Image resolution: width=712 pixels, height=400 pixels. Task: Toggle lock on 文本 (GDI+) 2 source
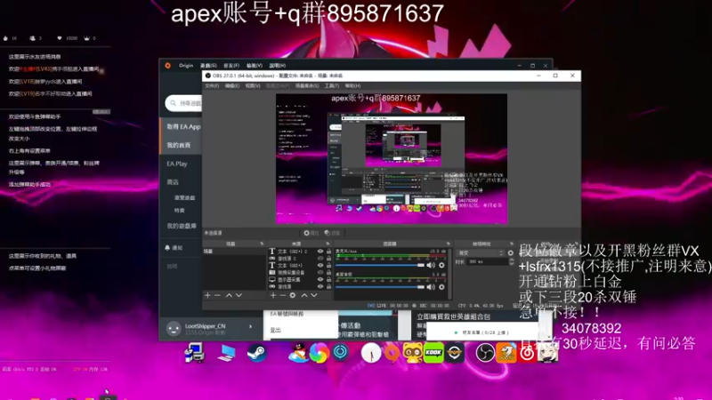[x=328, y=252]
